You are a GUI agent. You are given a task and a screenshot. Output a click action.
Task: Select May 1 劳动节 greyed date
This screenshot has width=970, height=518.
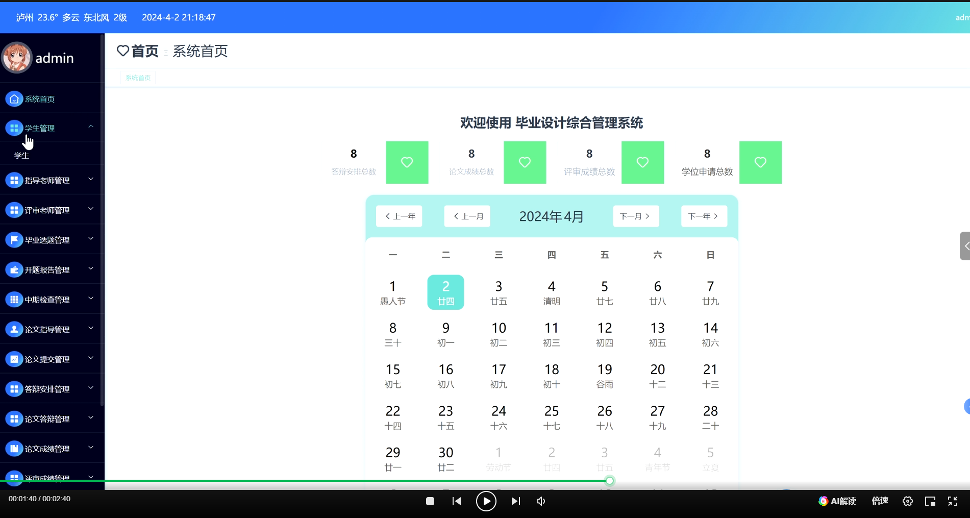(x=499, y=459)
